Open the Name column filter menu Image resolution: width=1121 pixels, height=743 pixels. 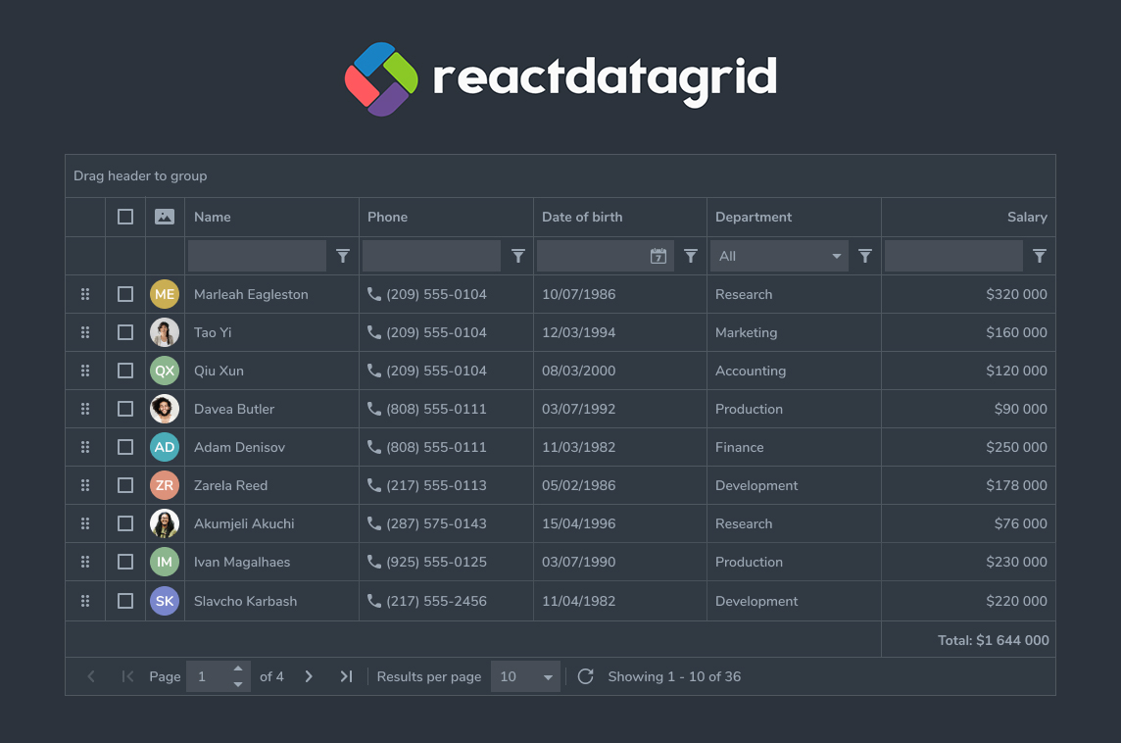coord(342,255)
